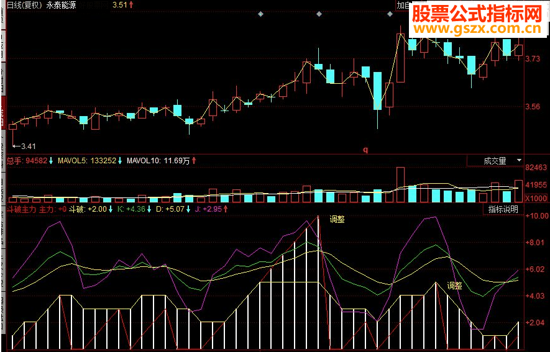Click the 41955 volume axis label
This screenshot has width=550, height=352.
(536, 184)
